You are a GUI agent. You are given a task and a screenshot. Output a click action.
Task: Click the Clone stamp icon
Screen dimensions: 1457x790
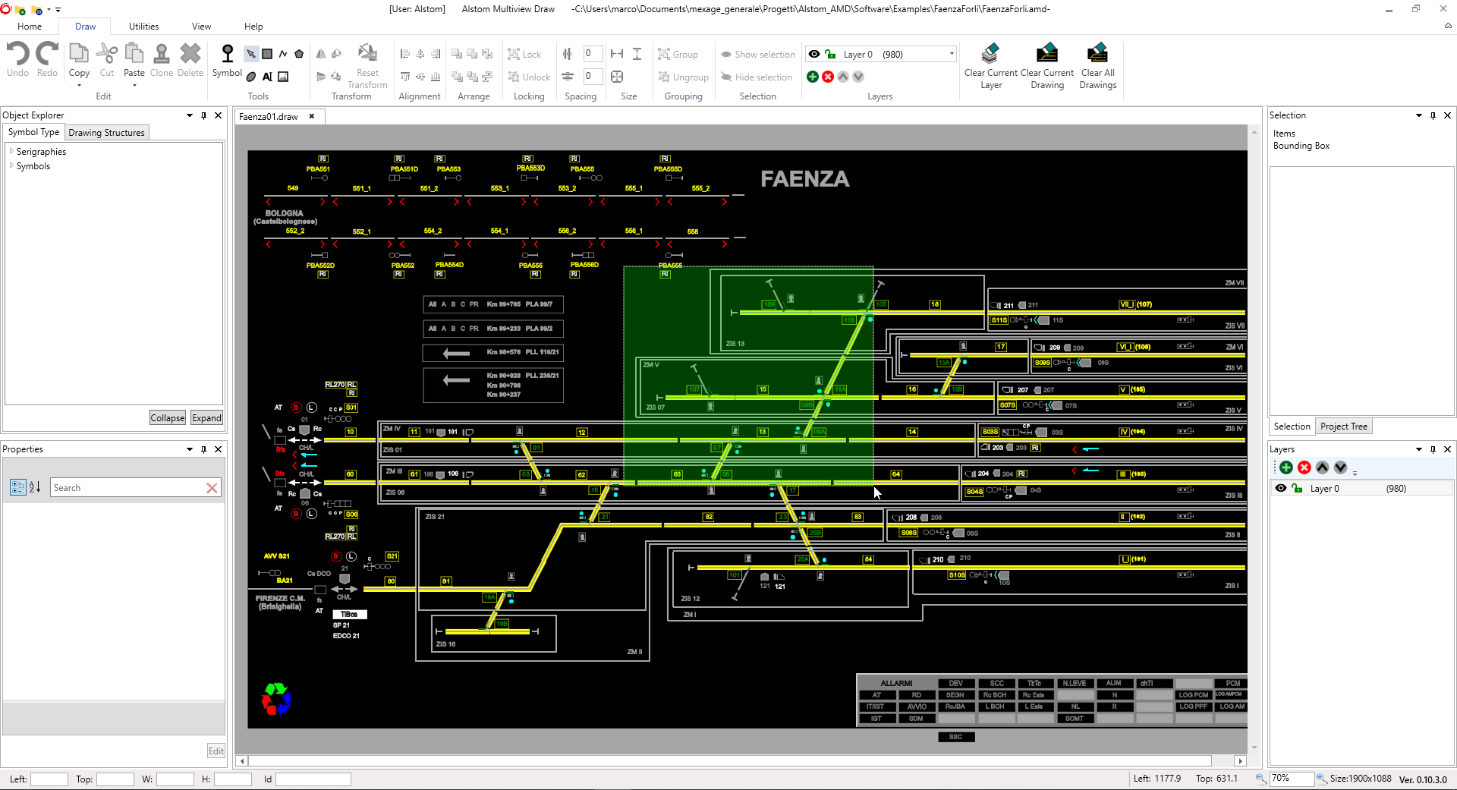(161, 53)
